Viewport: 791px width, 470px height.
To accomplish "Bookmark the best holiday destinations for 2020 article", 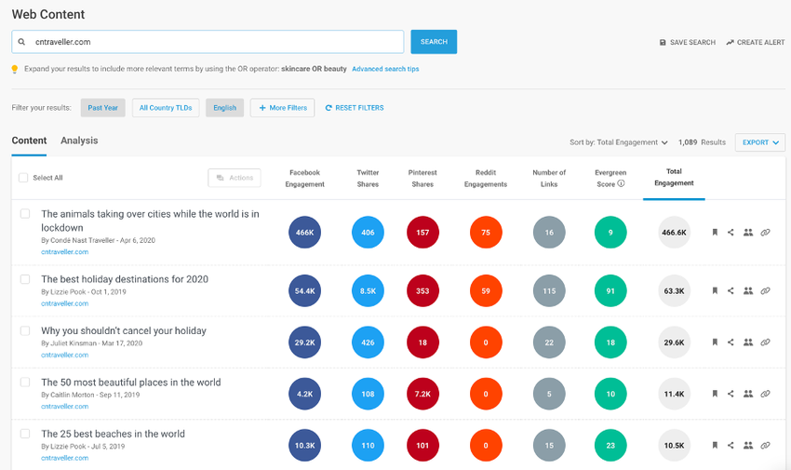I will pos(715,291).
